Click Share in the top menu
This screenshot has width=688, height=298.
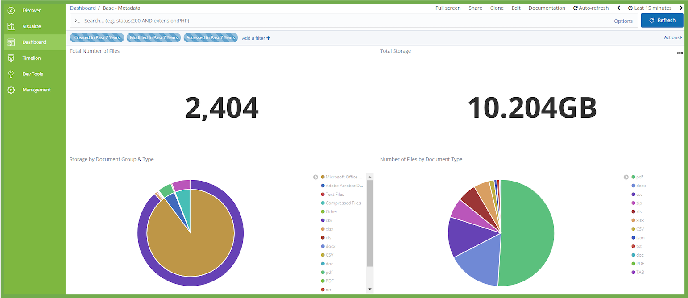pos(475,8)
